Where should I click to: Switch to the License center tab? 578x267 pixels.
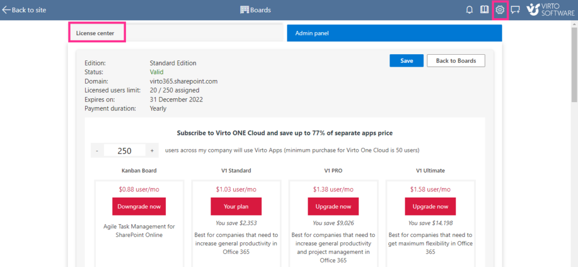(x=175, y=33)
